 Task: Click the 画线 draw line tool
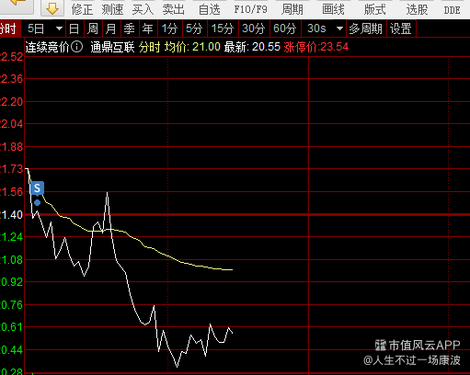[333, 9]
